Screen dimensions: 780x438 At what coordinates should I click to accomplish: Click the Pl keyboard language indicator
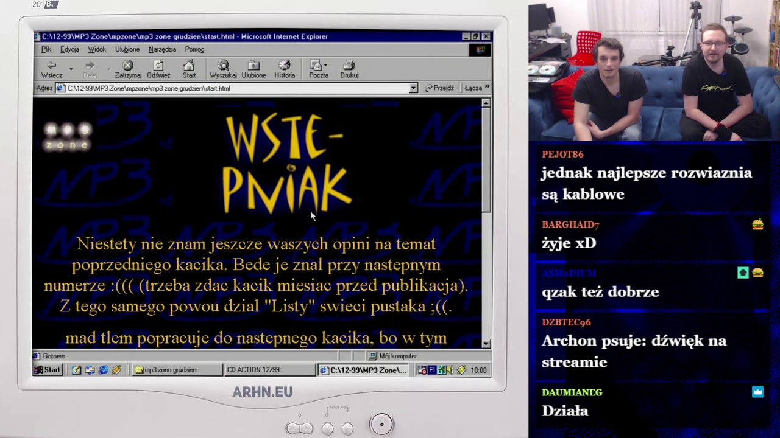click(432, 370)
